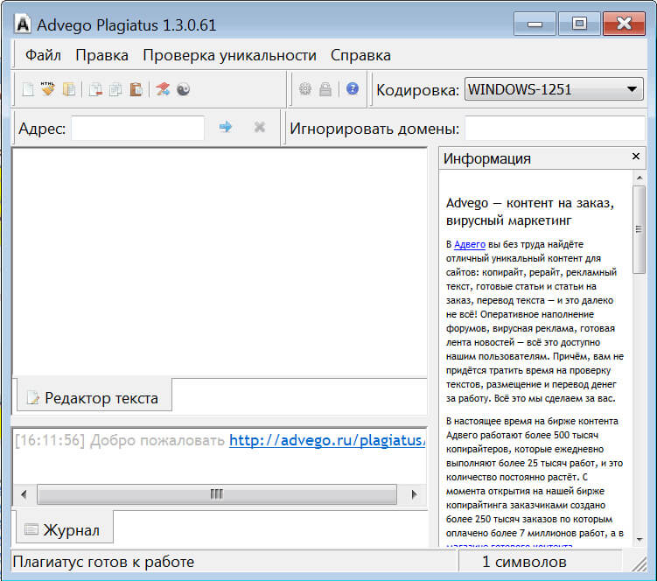657x581 pixels.
Task: Click the log scrollbar right arrow
Action: (414, 494)
